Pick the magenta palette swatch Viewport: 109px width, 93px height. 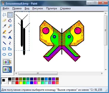point(35,83)
